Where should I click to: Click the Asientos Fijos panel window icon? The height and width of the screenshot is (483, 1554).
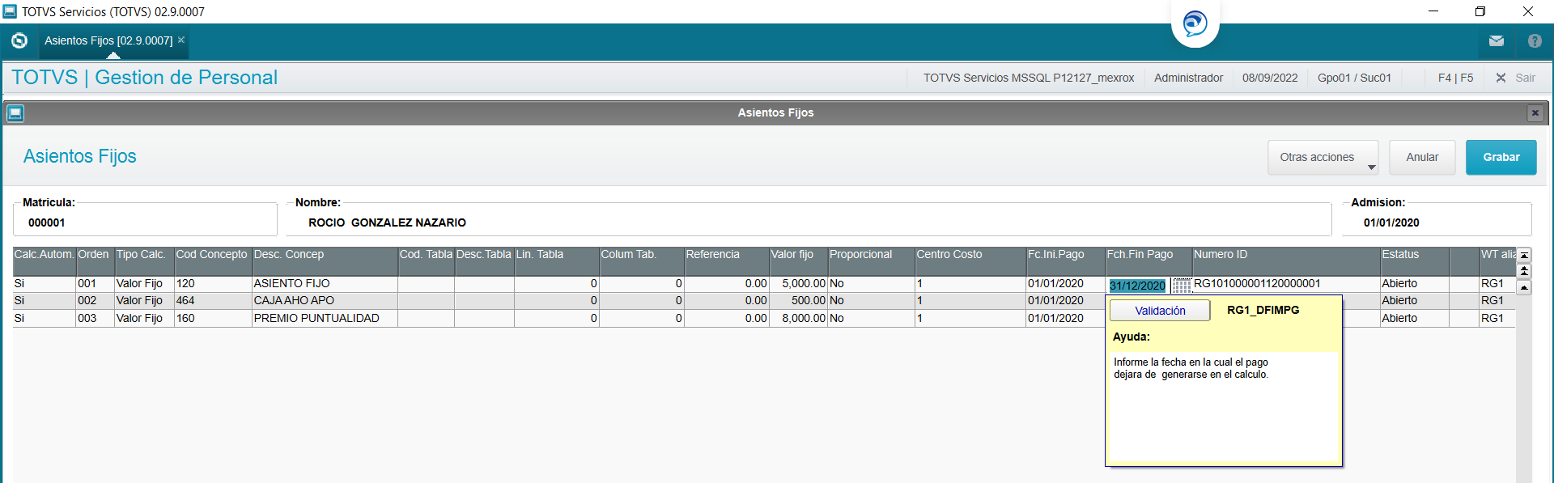coord(15,113)
